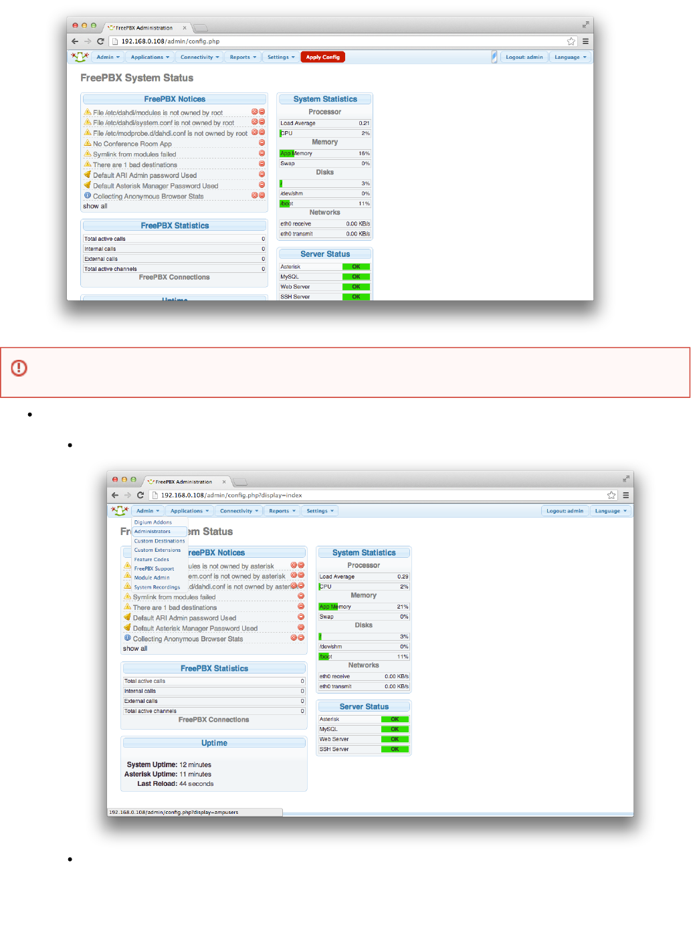Open Chrome's hamburger menu in the lower window
Image resolution: width=691 pixels, height=931 pixels.
tap(625, 496)
